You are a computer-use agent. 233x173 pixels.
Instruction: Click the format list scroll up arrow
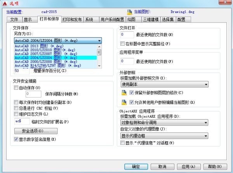[99, 46]
